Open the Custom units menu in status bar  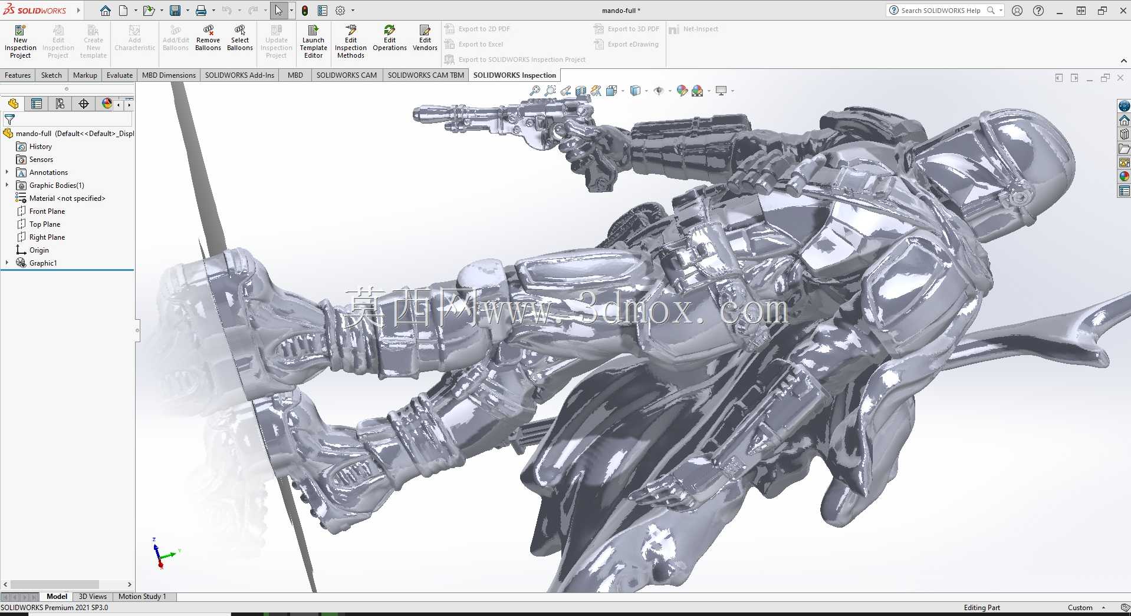(1086, 608)
